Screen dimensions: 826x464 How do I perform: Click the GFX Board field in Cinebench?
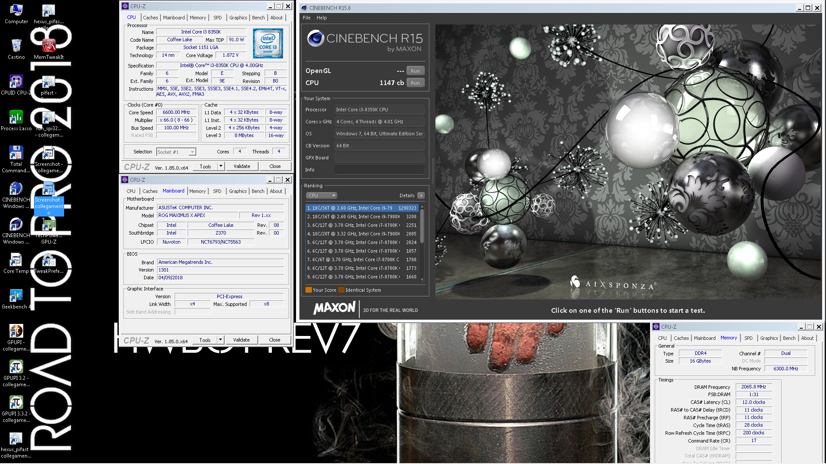coord(379,158)
